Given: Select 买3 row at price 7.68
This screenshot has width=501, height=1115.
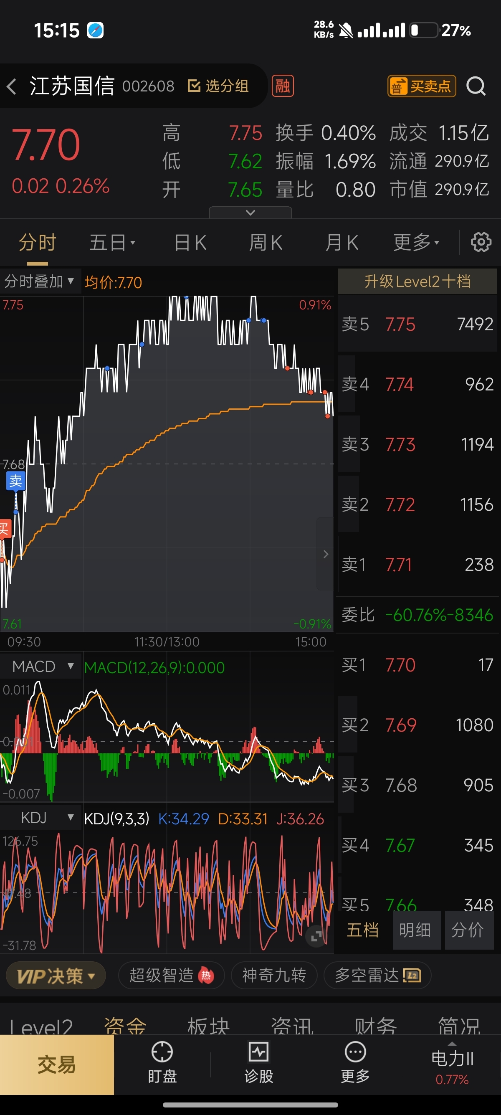Looking at the screenshot, I should (x=417, y=785).
